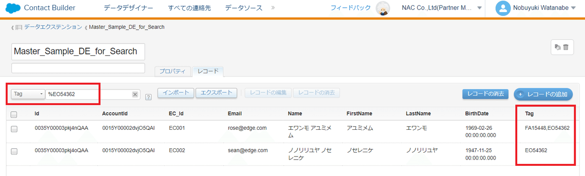This screenshot has width=585, height=176.
Task: Click the インポート button
Action: [x=175, y=93]
